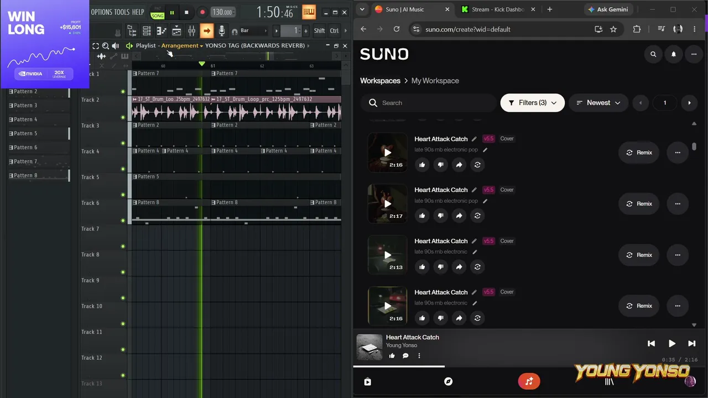The height and width of the screenshot is (398, 708).
Task: Click the playlist audio waveform icon
Action: click(x=101, y=56)
